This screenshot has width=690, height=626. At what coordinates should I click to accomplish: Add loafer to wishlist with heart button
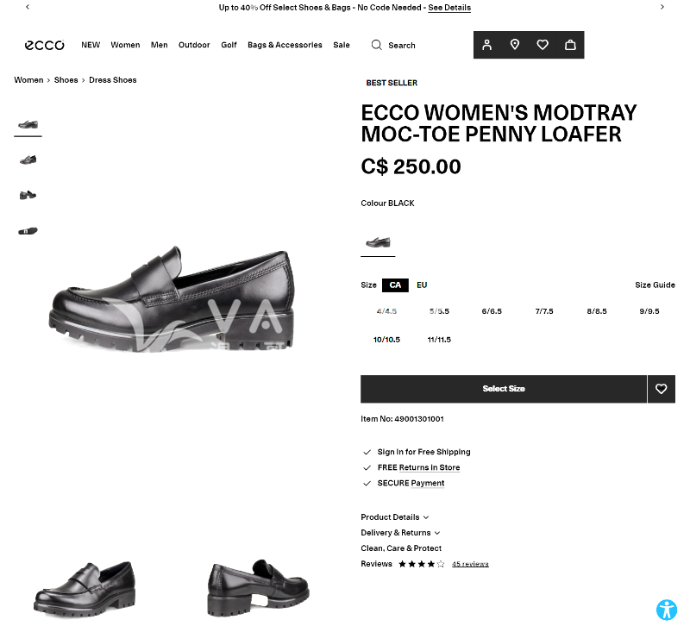(x=662, y=389)
